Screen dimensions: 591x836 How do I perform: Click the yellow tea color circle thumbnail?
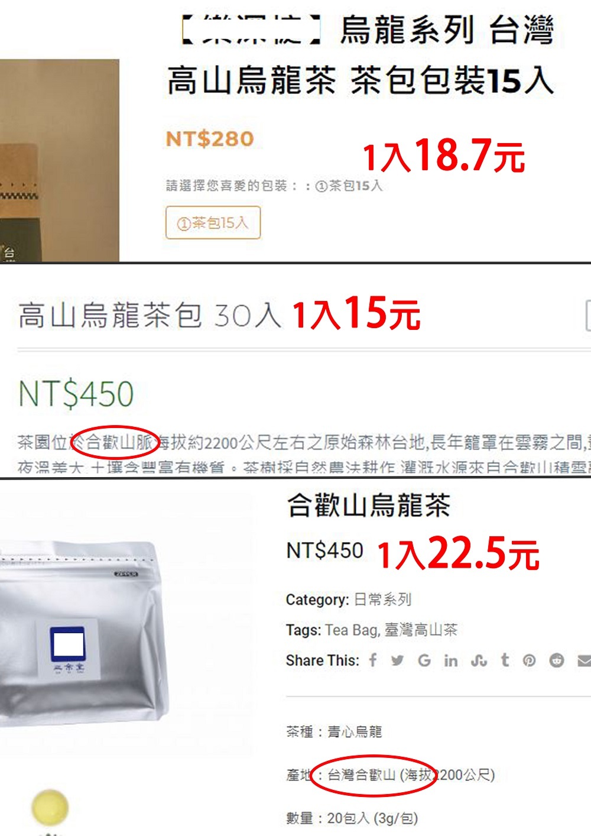50,807
